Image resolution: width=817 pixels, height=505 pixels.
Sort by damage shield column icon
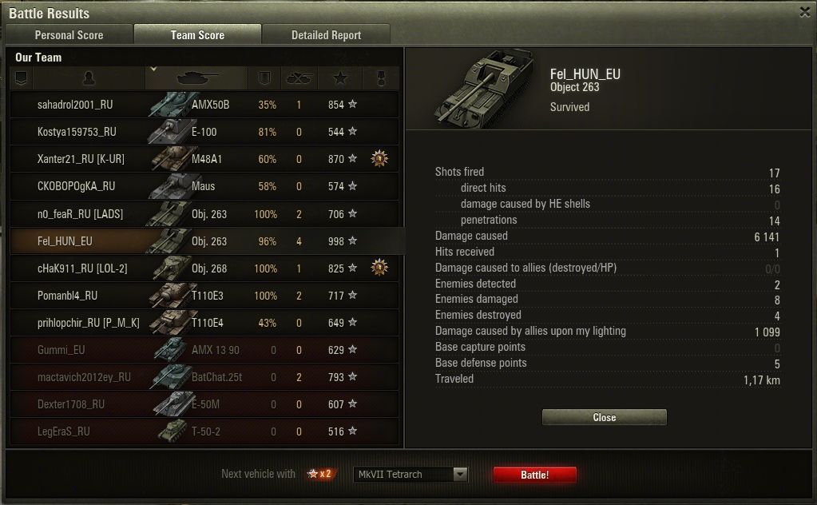[x=264, y=78]
